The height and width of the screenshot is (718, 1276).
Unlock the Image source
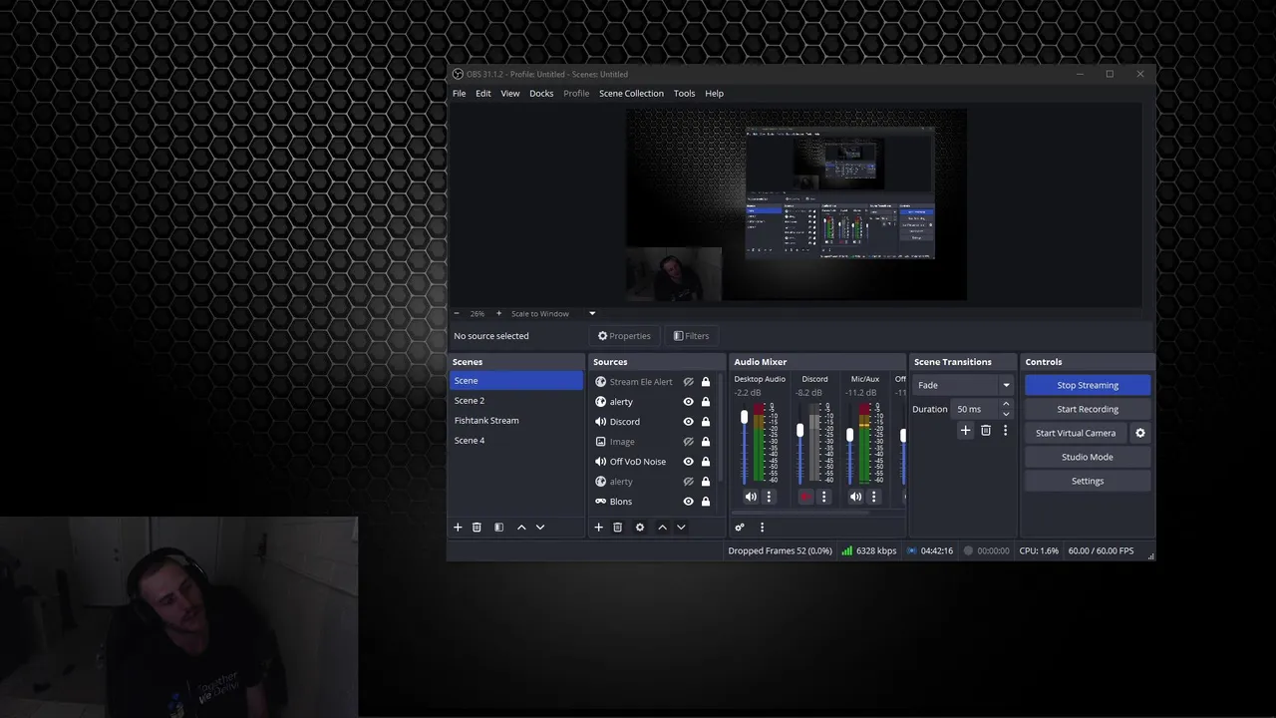click(706, 442)
